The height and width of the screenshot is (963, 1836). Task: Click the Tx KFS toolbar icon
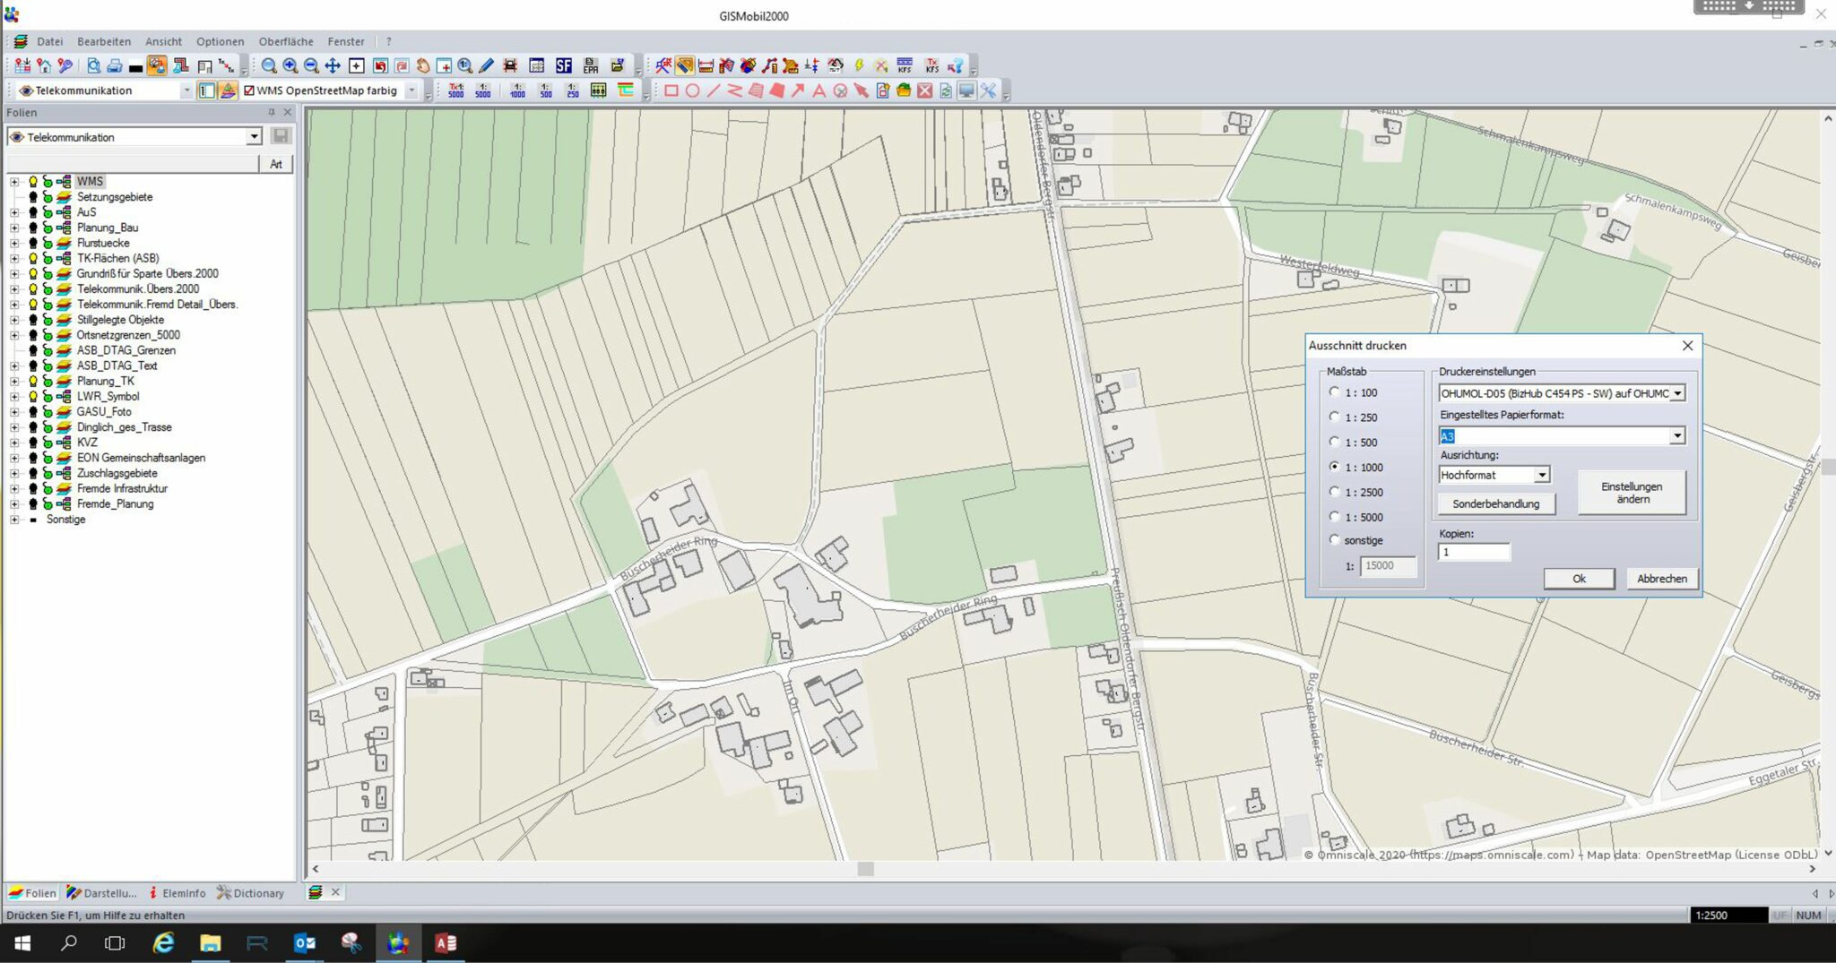point(932,65)
